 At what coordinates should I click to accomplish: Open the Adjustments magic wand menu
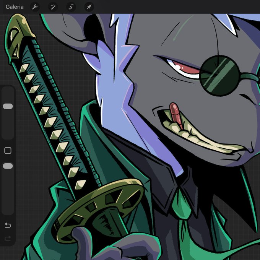53,7
